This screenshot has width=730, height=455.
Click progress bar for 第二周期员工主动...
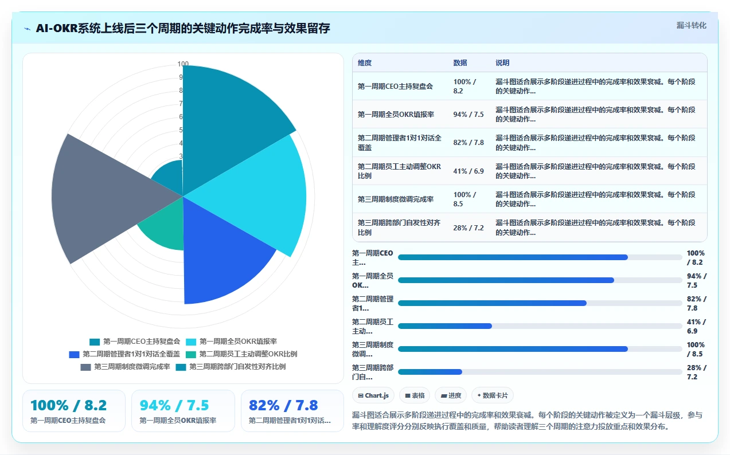click(x=540, y=326)
